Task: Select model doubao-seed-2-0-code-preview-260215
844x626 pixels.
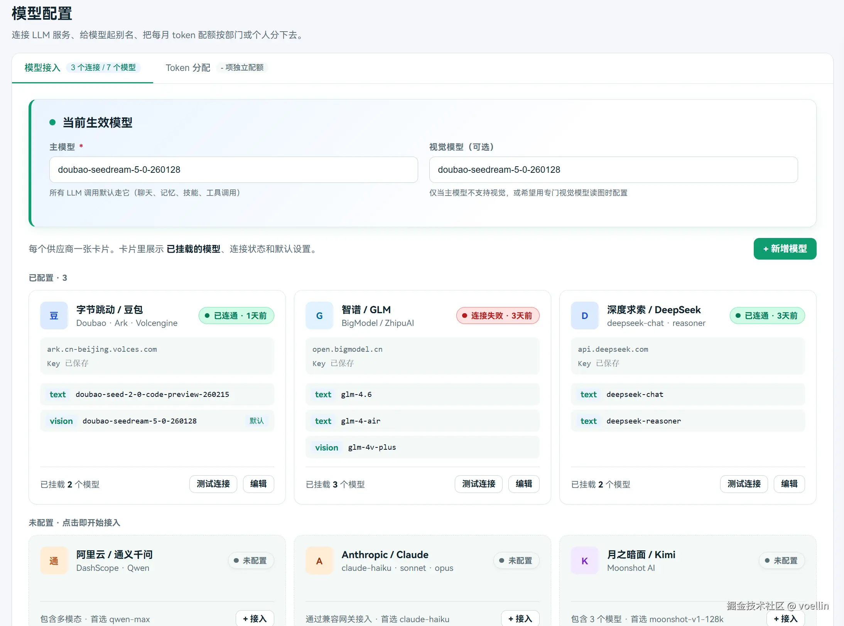Action: click(x=157, y=394)
